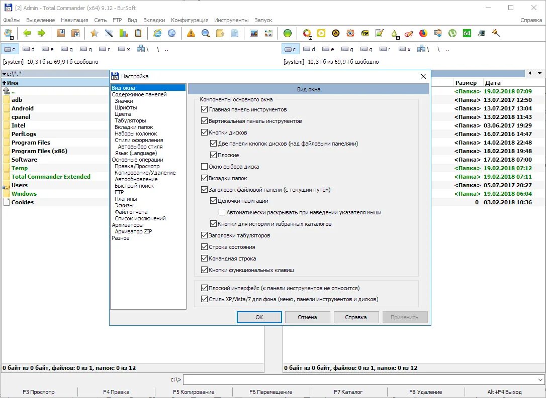Click the image viewer eye toolbar icon

(350, 33)
